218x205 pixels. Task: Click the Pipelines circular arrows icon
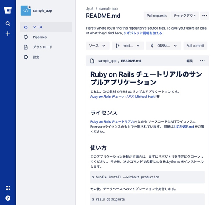point(26,37)
